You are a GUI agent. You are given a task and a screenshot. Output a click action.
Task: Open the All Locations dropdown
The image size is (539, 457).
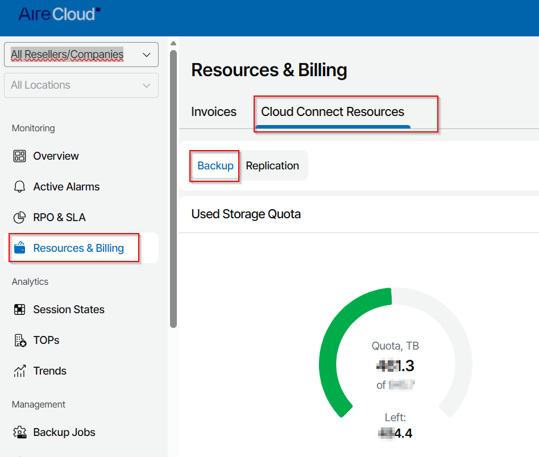point(81,85)
